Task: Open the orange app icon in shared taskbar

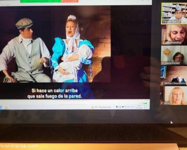Action: (x=6, y=107)
